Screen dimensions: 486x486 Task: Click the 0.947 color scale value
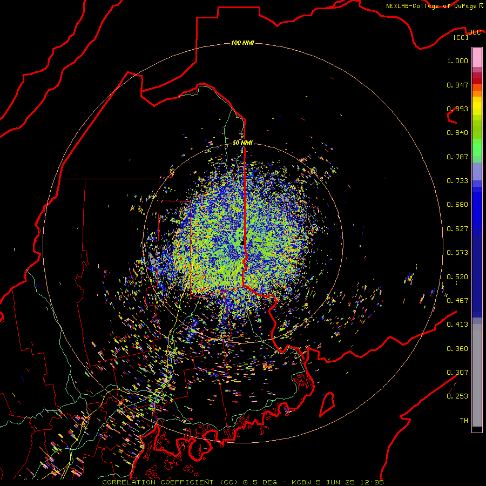click(x=457, y=85)
